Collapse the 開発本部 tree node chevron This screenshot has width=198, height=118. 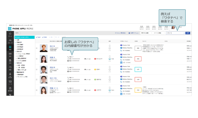[16, 51]
